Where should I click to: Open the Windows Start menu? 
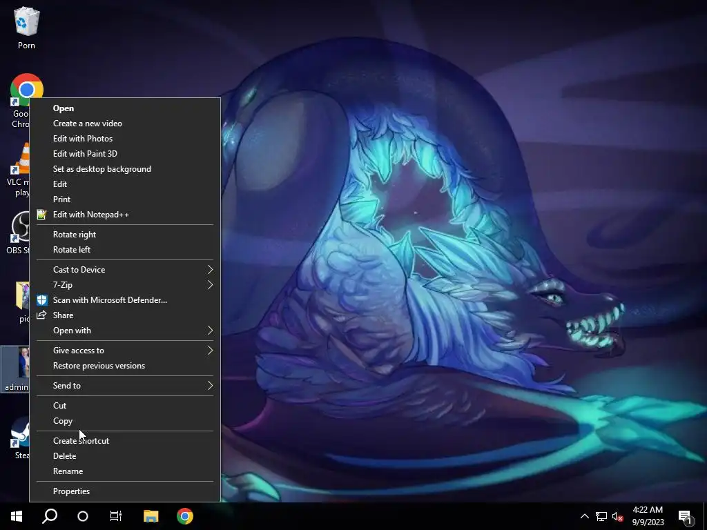pyautogui.click(x=17, y=516)
